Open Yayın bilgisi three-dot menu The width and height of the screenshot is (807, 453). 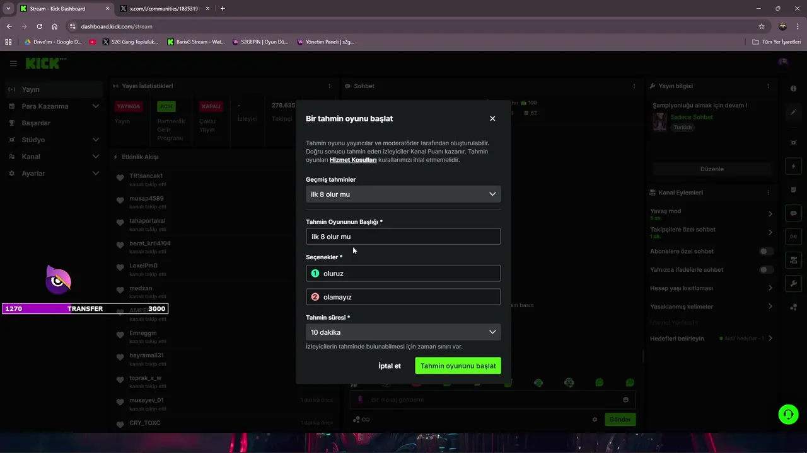pyautogui.click(x=768, y=86)
